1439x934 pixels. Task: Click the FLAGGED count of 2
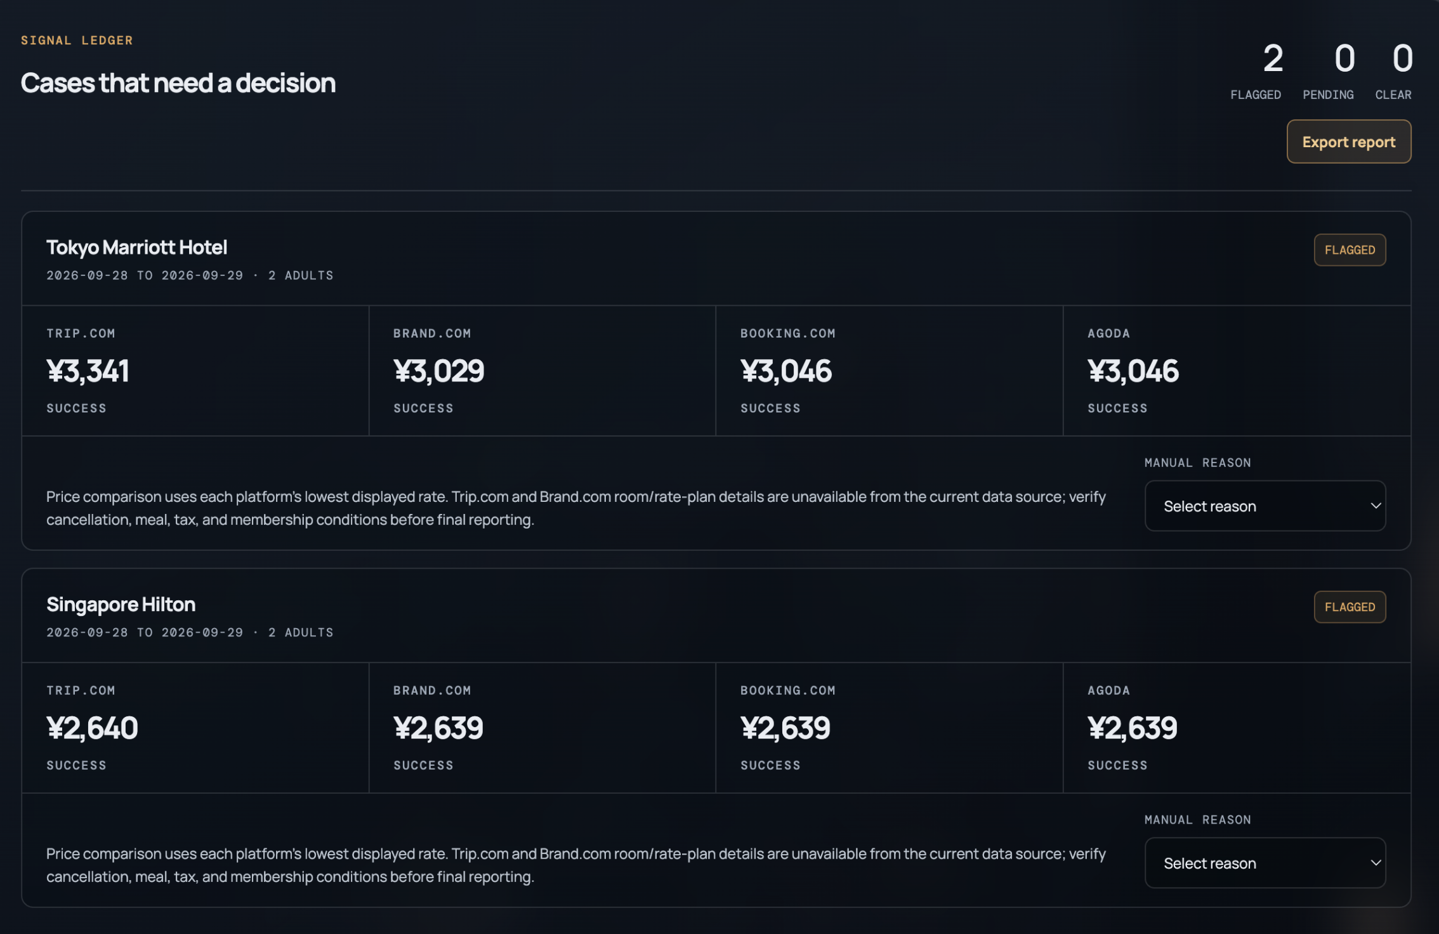coord(1273,58)
